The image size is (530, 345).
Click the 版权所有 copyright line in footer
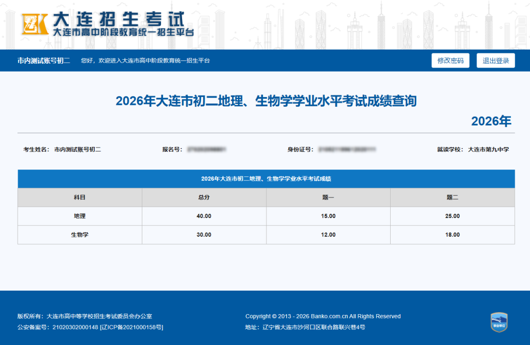click(x=85, y=316)
